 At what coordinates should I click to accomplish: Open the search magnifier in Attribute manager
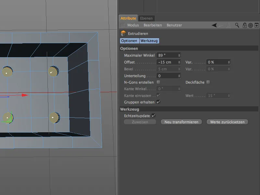click(x=237, y=25)
